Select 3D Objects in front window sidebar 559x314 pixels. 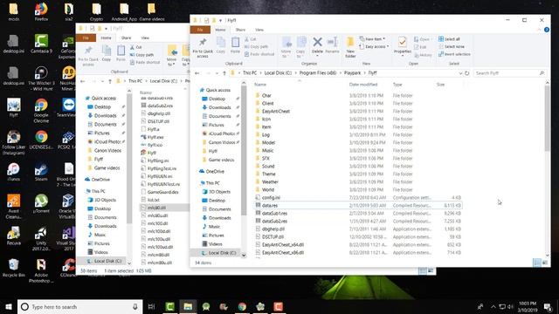coord(219,192)
